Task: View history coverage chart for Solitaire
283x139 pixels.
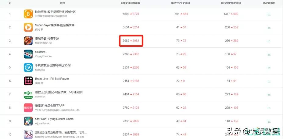Action: point(269,54)
